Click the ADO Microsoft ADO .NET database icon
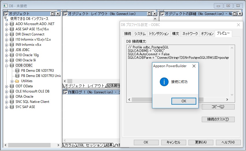This screenshot has width=246, height=151. pos(12,24)
